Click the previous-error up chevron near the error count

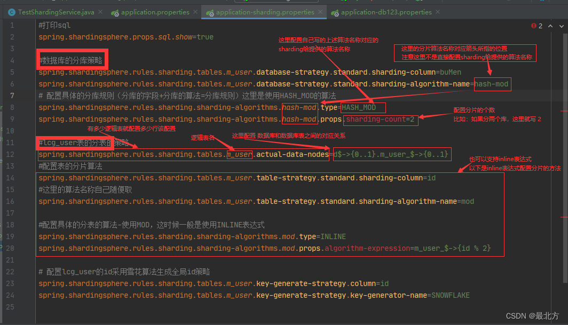point(550,25)
